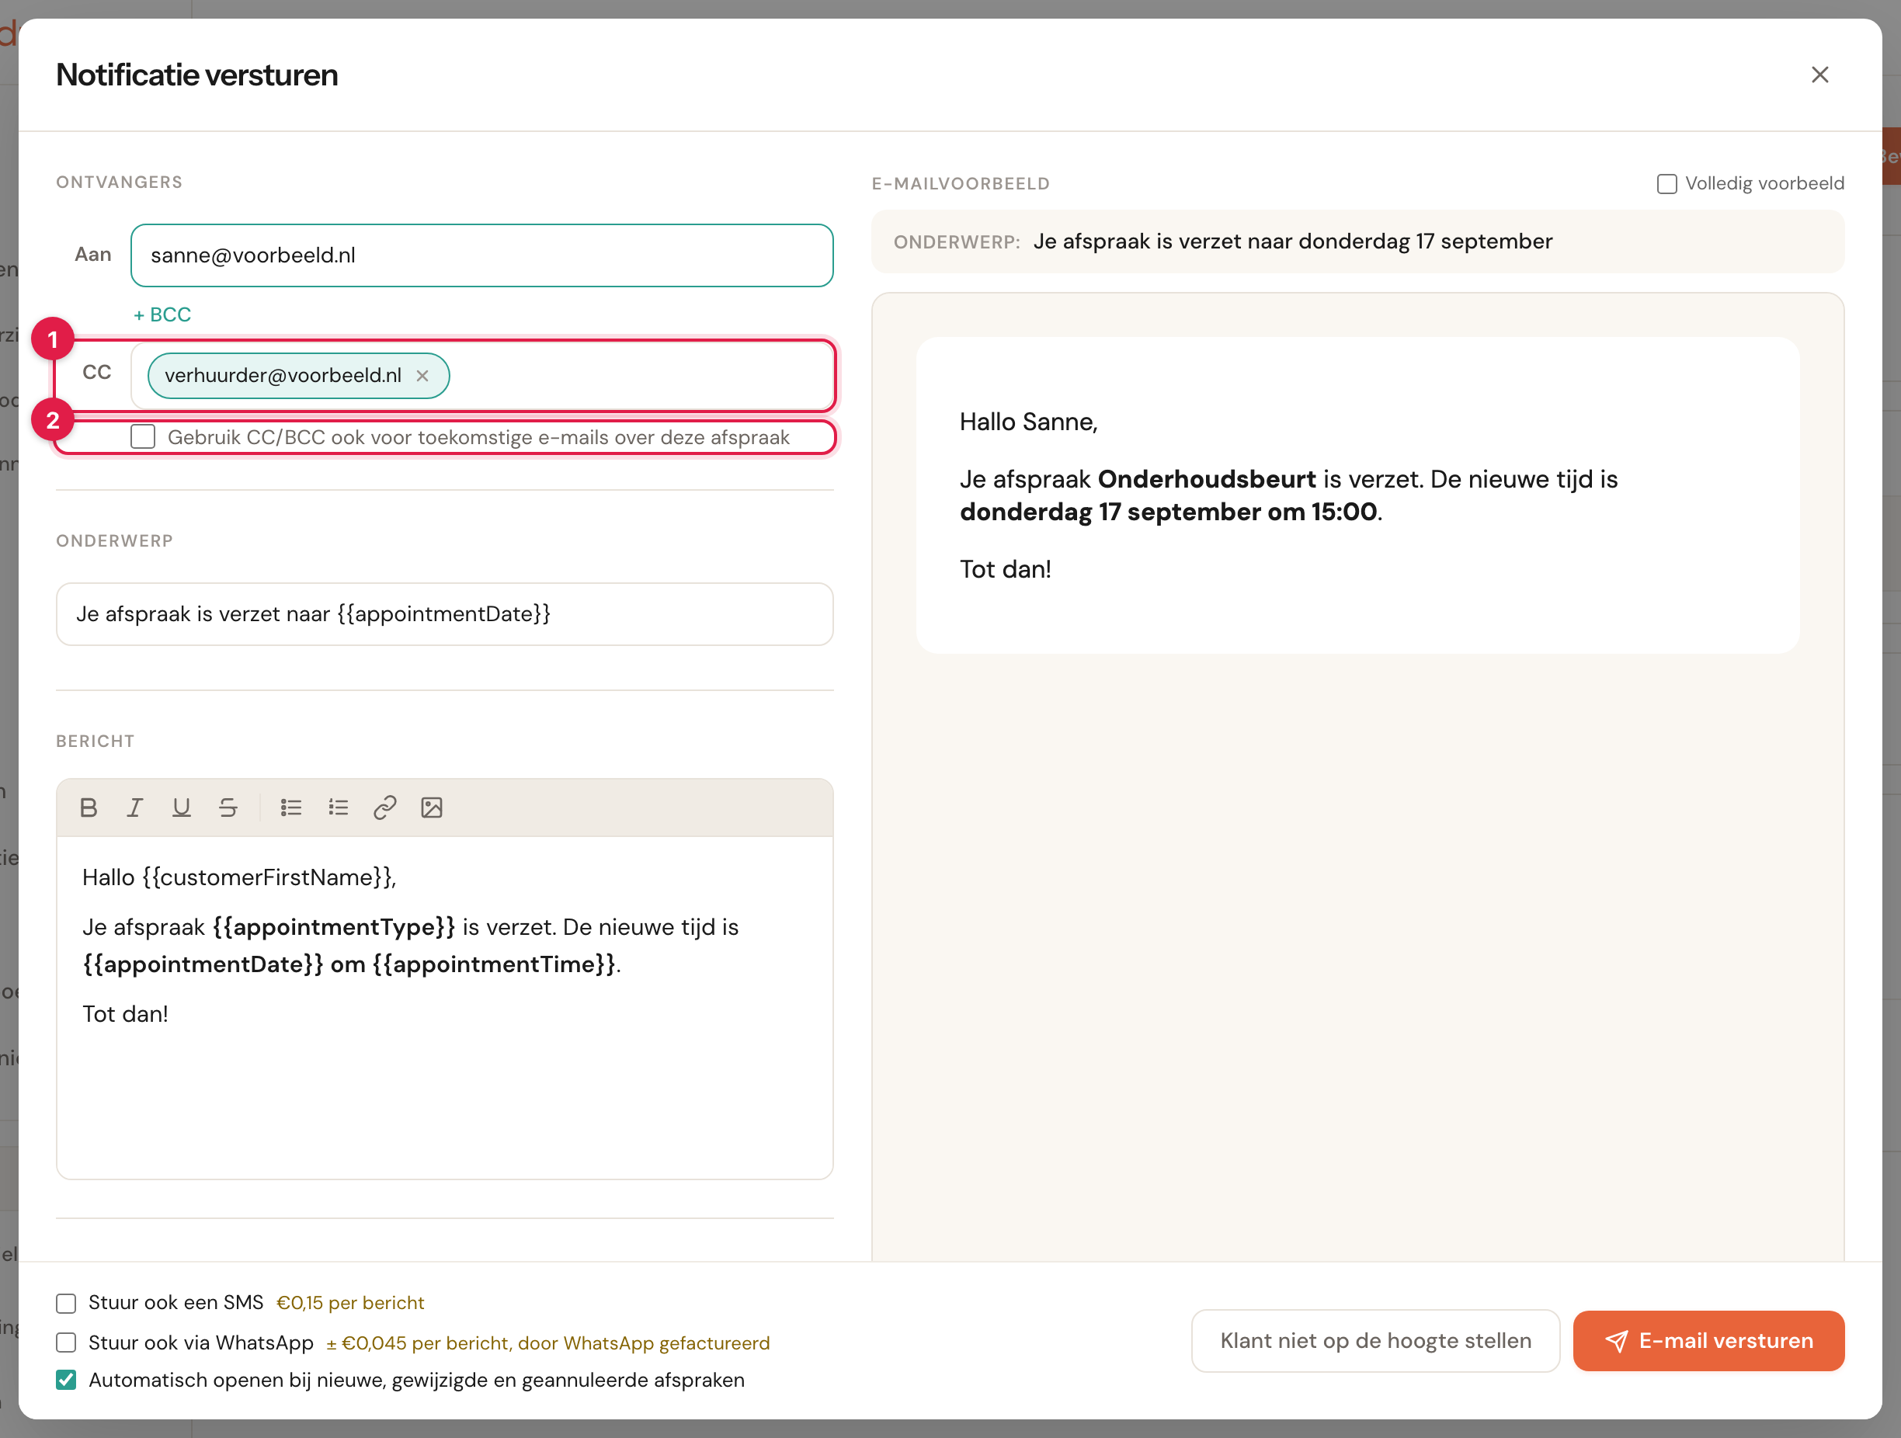Screen dimensions: 1901x1438
Task: Edit the Onderwerp subject field
Action: pyautogui.click(x=444, y=613)
